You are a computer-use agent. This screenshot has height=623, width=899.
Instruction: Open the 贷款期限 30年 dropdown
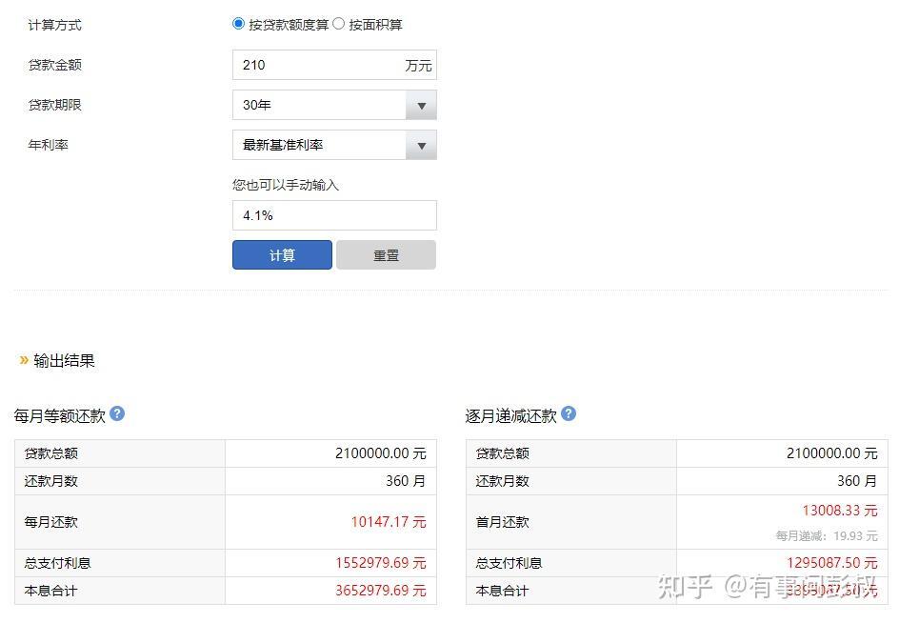(334, 105)
